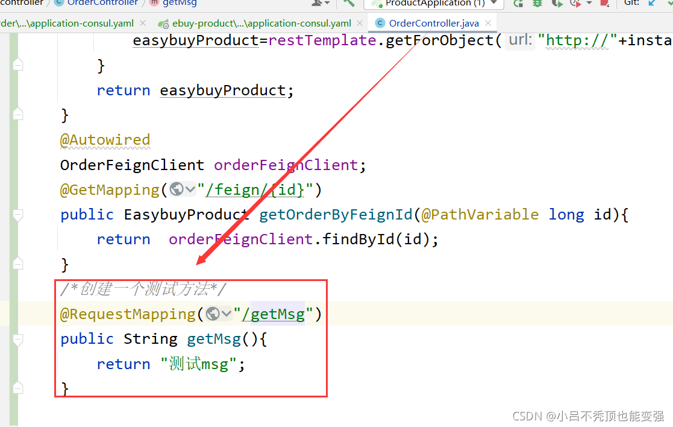Close the ebuy-product application-consul.yaml tab
Viewport: 673px width, 427px height.
360,23
